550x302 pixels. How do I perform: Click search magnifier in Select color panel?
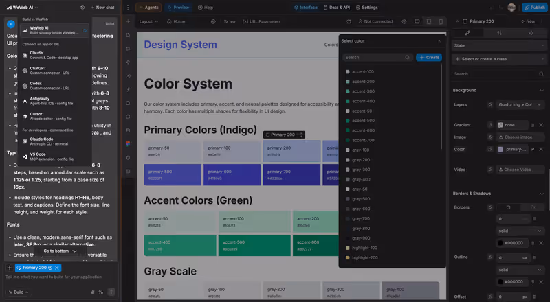click(x=407, y=58)
